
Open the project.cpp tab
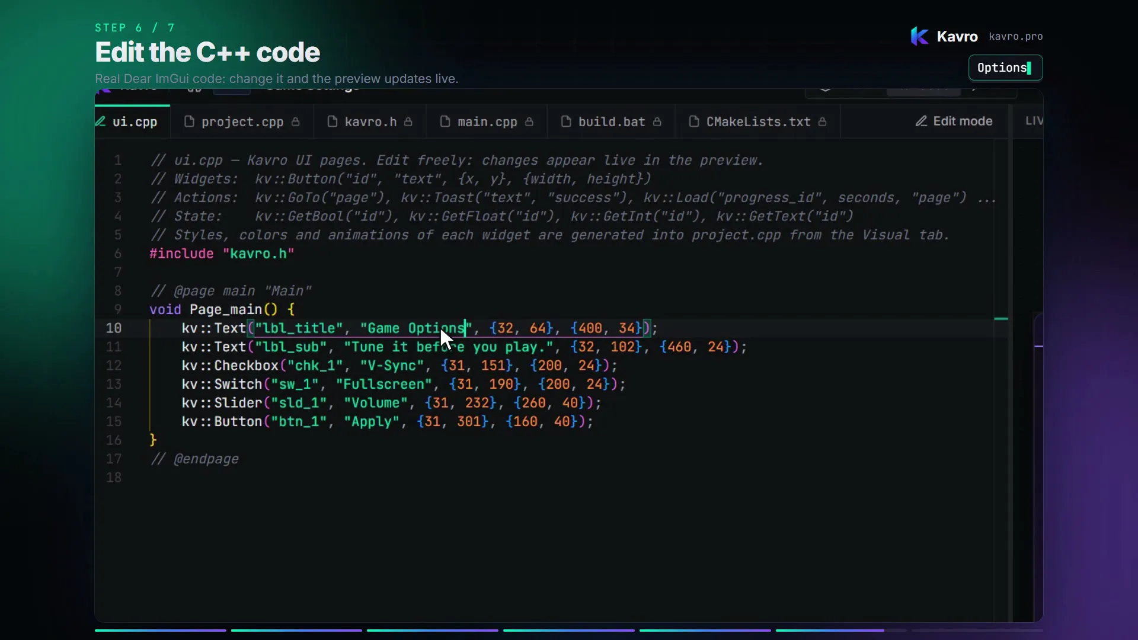click(x=242, y=121)
